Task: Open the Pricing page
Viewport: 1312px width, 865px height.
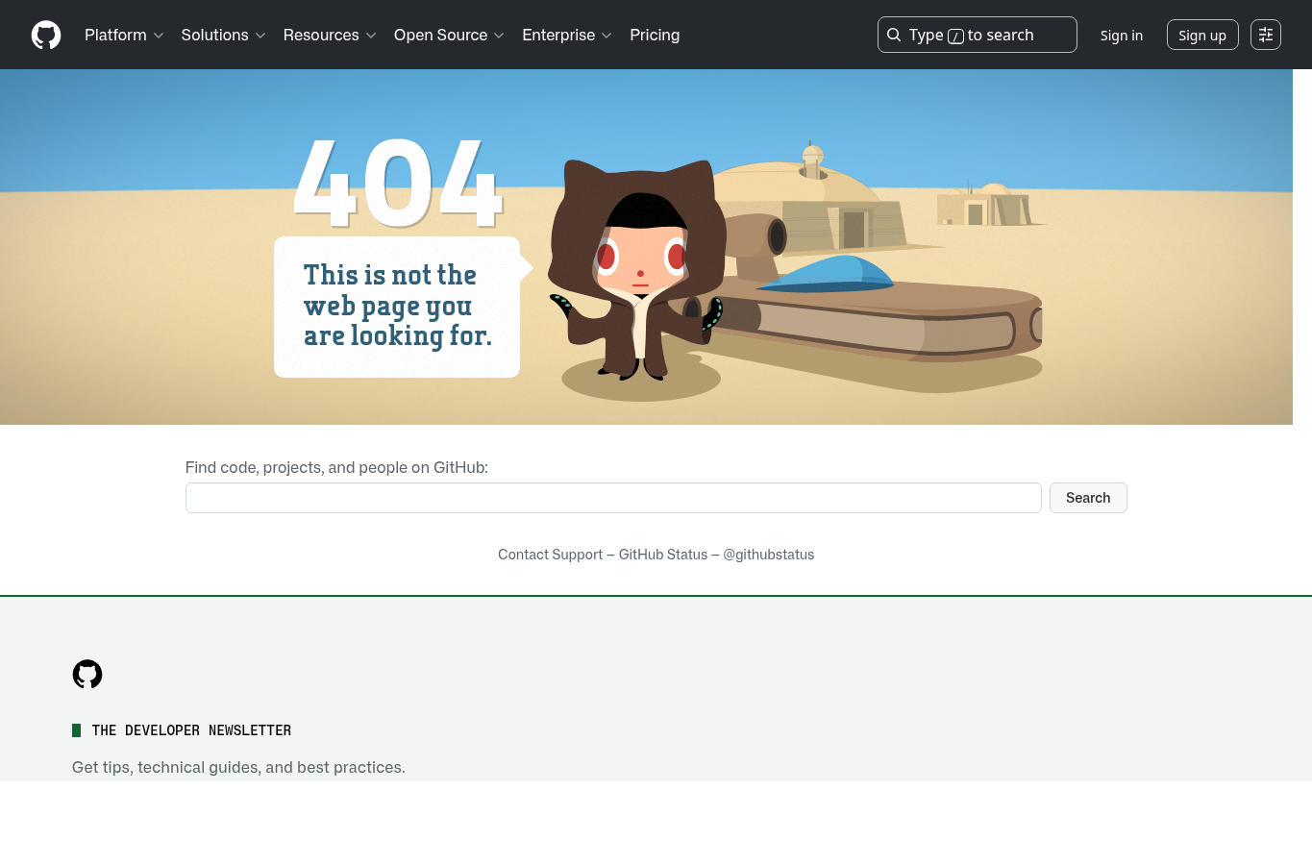Action: click(x=655, y=35)
